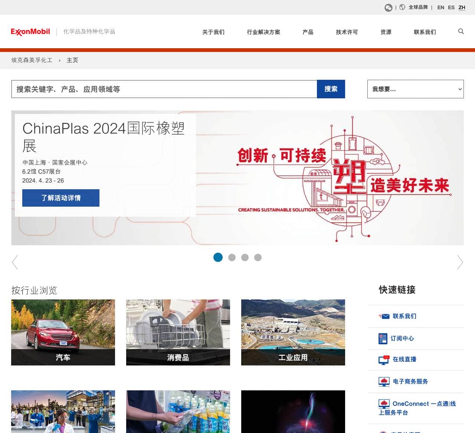Expand the 技术许可 navigation menu

pos(346,32)
